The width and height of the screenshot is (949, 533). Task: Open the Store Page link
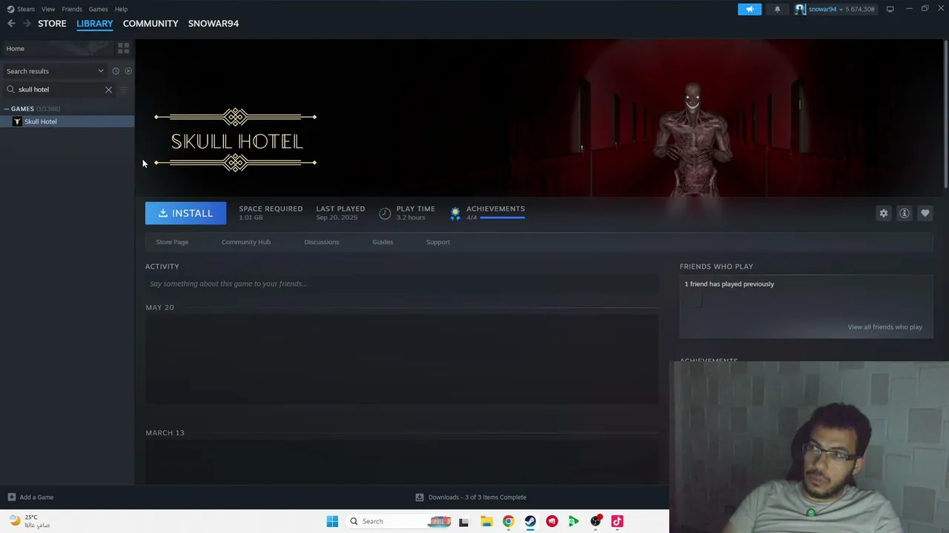coord(172,242)
